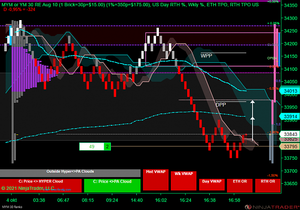
Task: Click the NinjaTrader logo in corner
Action: tap(272, 207)
